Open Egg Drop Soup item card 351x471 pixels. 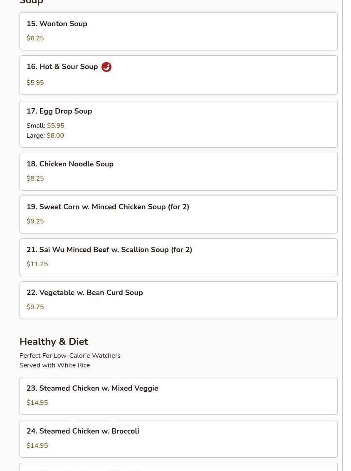59,111
